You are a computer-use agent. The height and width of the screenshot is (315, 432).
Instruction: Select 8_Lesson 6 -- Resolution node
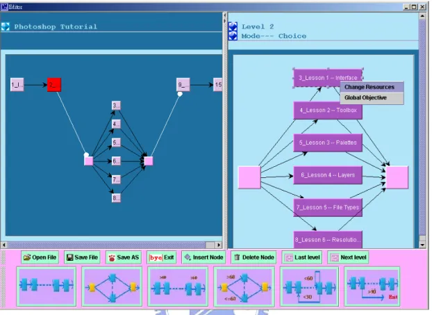328,239
